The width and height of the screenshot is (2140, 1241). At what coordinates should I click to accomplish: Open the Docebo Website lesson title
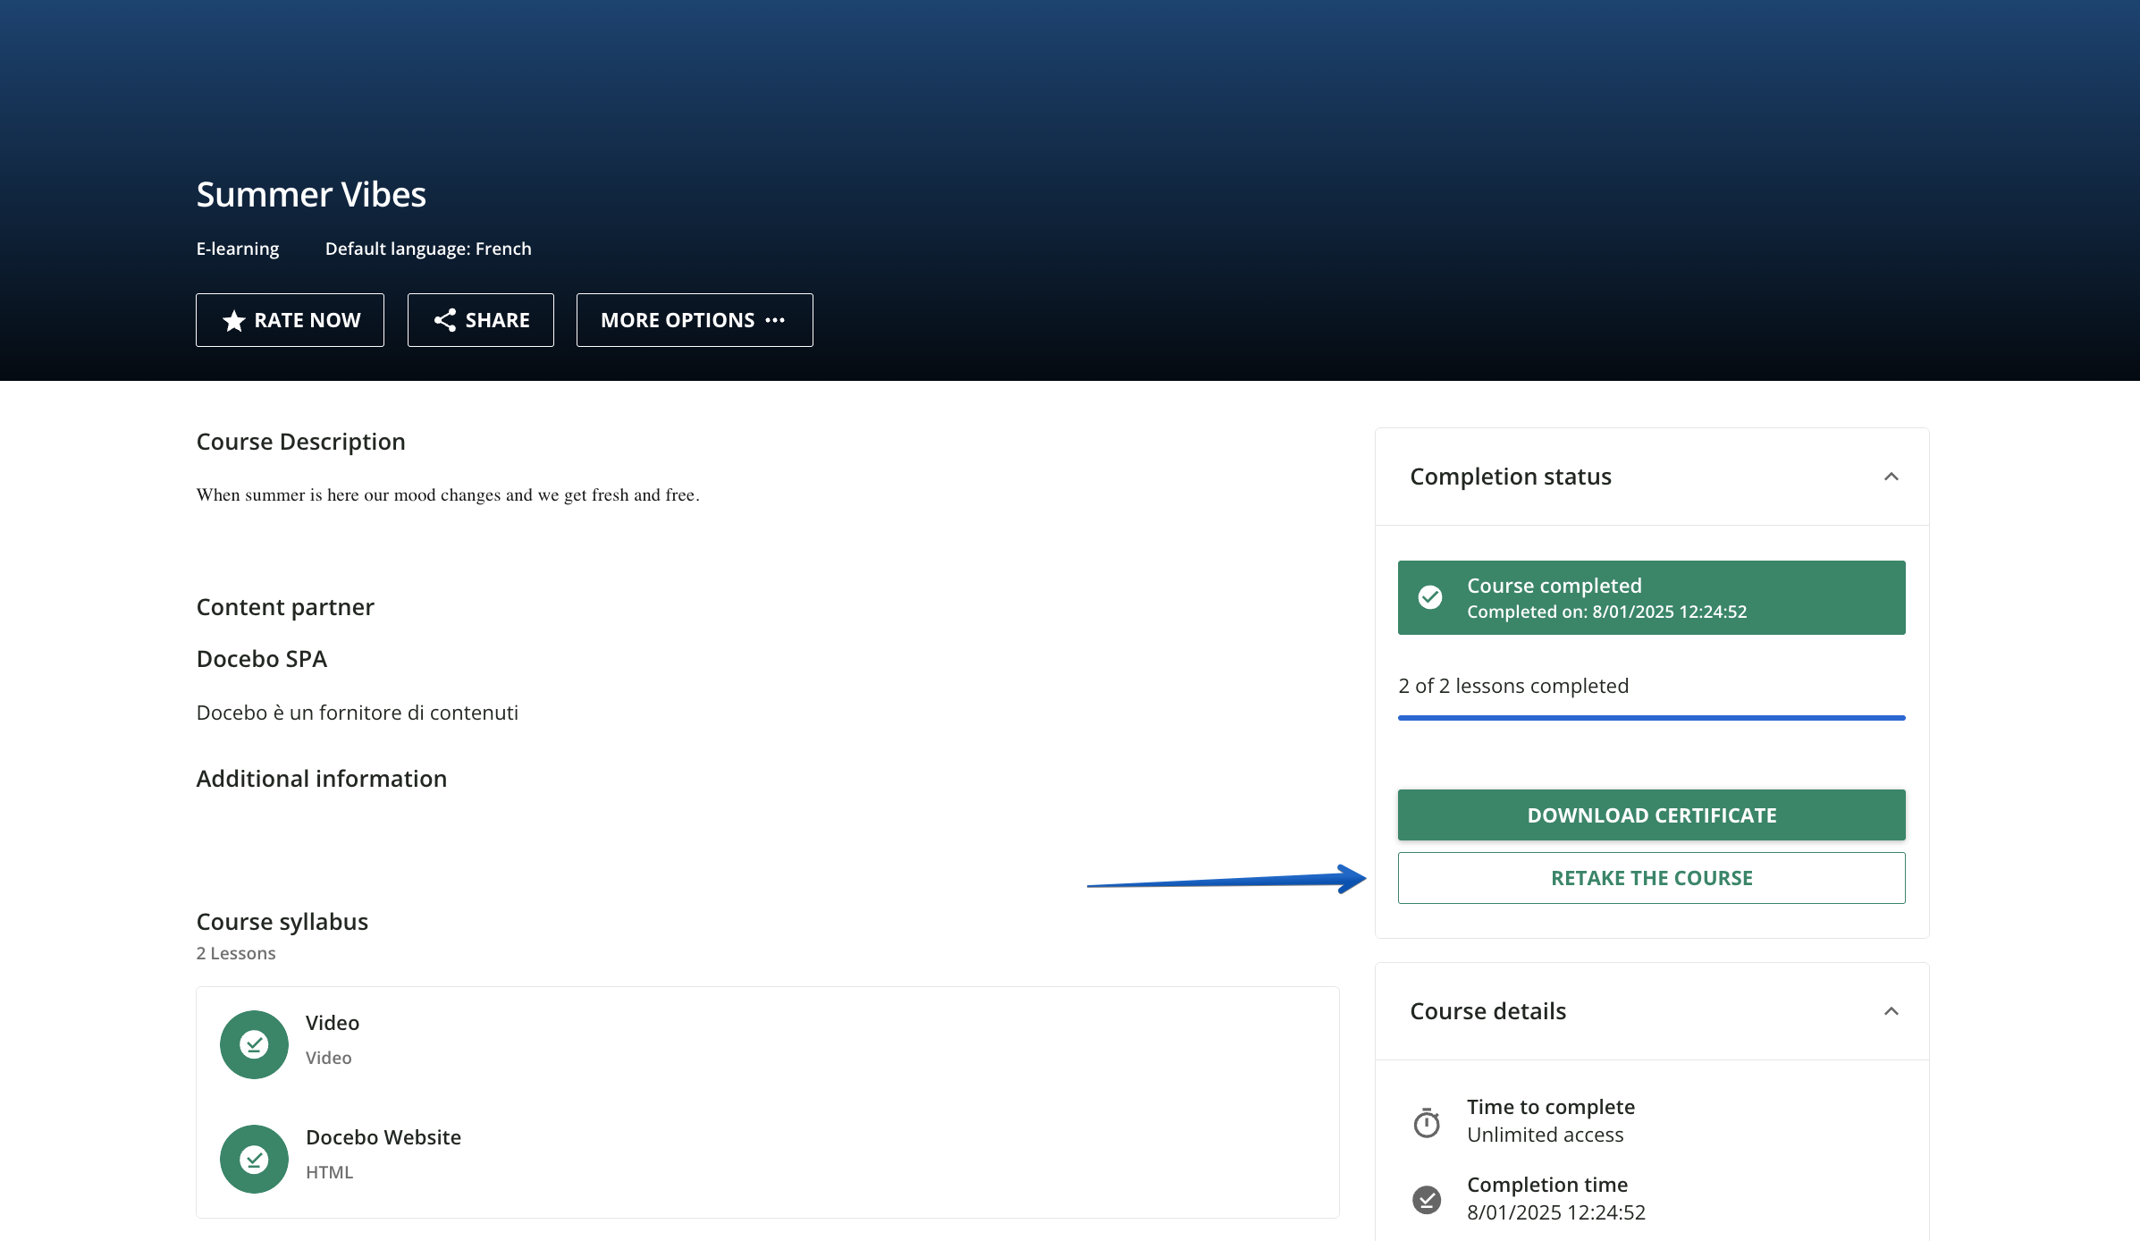[383, 1137]
